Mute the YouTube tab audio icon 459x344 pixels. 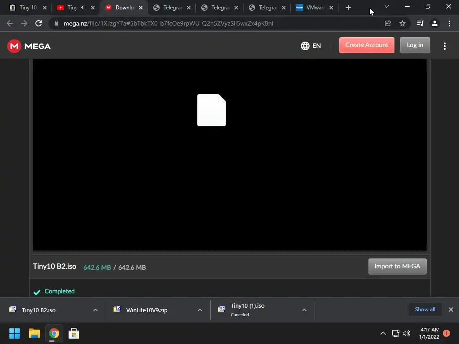(x=83, y=8)
